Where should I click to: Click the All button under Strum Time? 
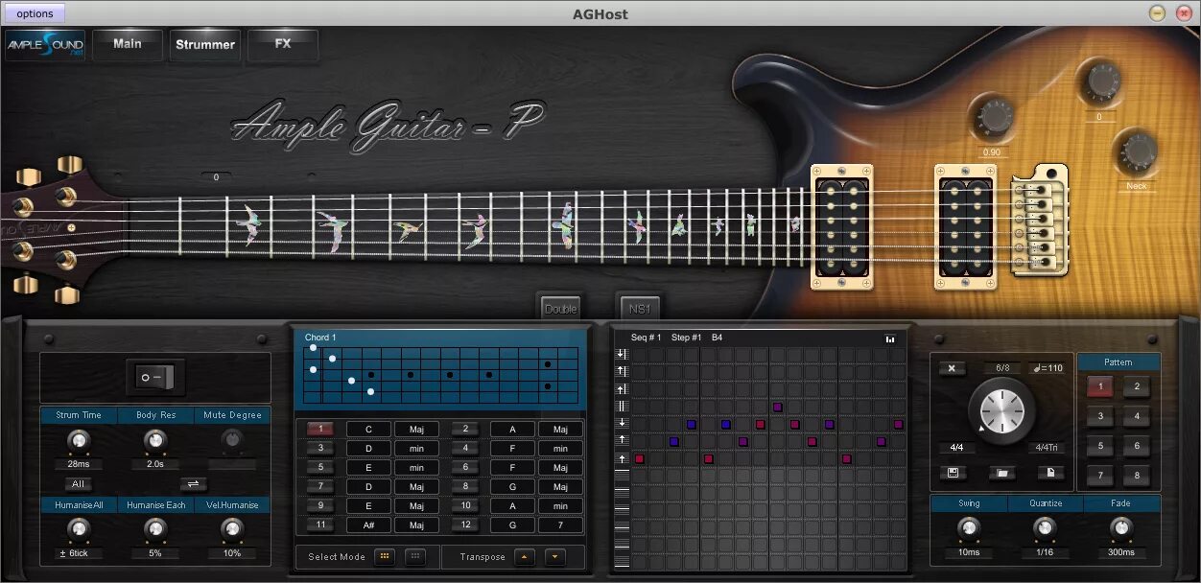[78, 484]
